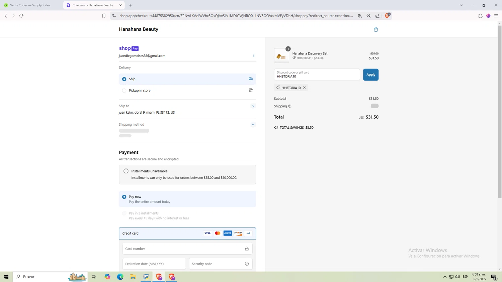Open the tab search dropdown arrow
Viewport: 502px width, 282px height.
(461, 5)
